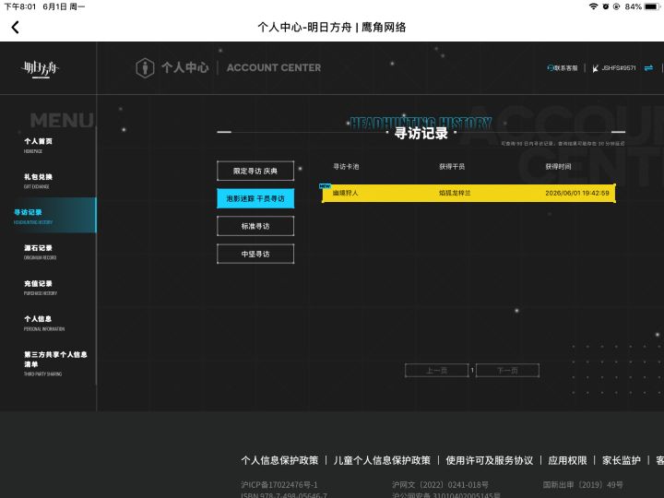This screenshot has height=498, width=664.
Task: Open the 明日方舟 logo in the sidebar
Action: (x=41, y=68)
